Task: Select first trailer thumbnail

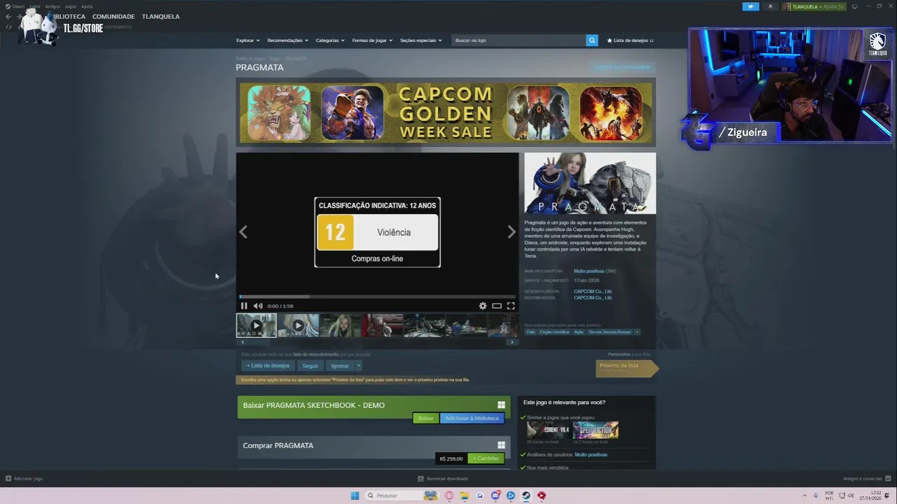Action: [x=256, y=325]
